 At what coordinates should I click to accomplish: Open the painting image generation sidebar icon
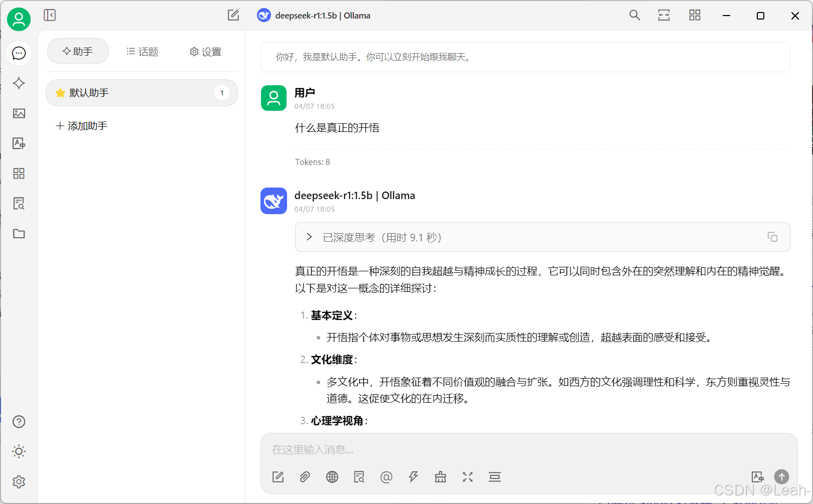[x=19, y=113]
